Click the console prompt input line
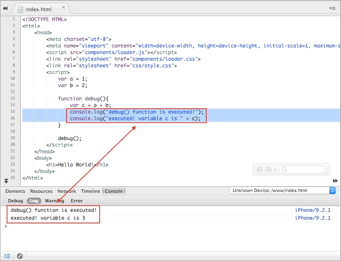341x261 pixels. pyautogui.click(x=170, y=226)
